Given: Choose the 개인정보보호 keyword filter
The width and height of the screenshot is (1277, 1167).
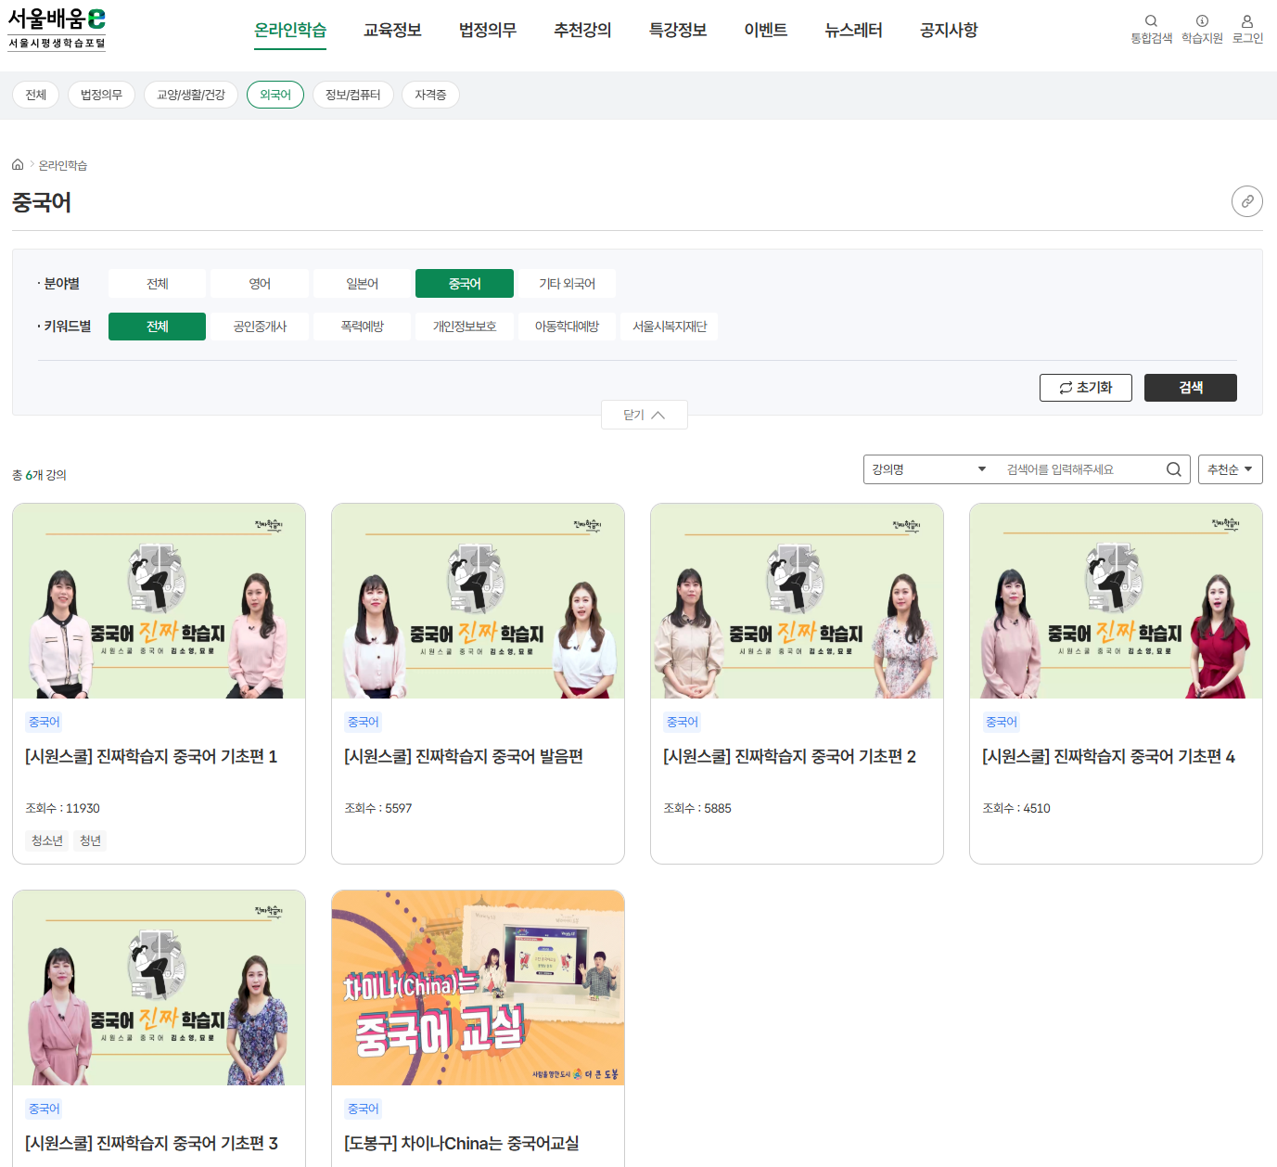Looking at the screenshot, I should [x=465, y=327].
